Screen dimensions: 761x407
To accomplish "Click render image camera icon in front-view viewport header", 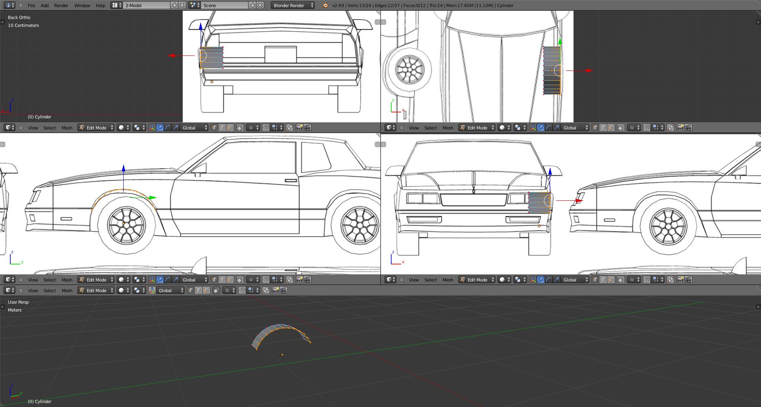I will click(x=680, y=280).
